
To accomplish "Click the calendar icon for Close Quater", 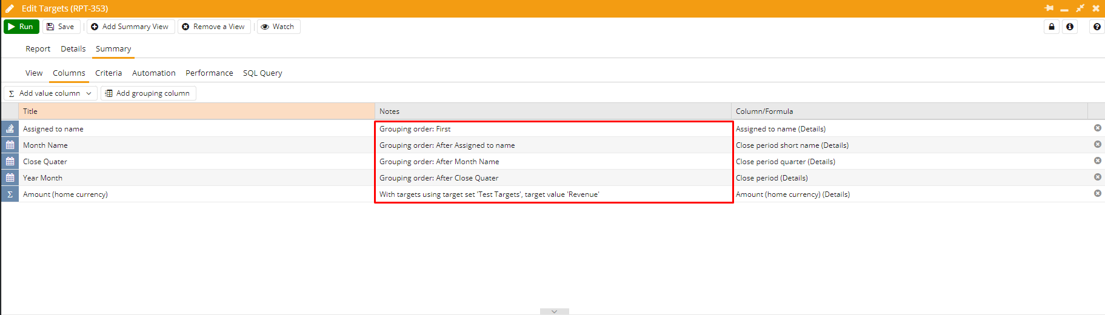I will coord(10,162).
